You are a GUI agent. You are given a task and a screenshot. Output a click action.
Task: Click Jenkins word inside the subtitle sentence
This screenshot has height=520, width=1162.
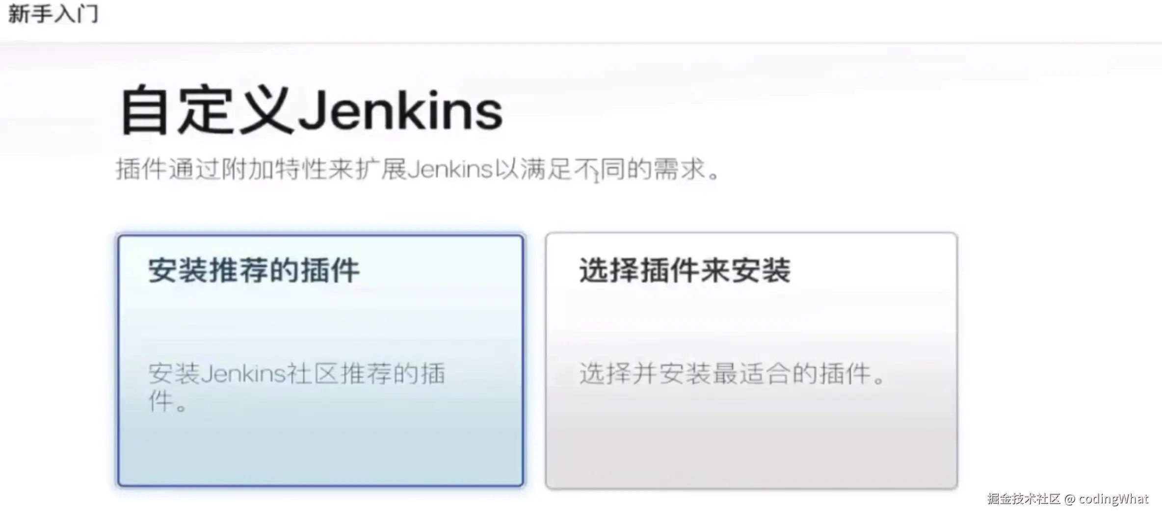click(450, 169)
